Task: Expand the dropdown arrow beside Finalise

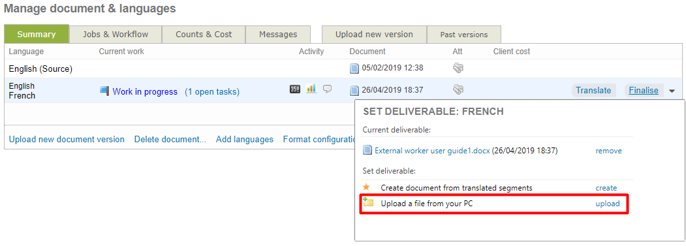Action: click(x=672, y=91)
